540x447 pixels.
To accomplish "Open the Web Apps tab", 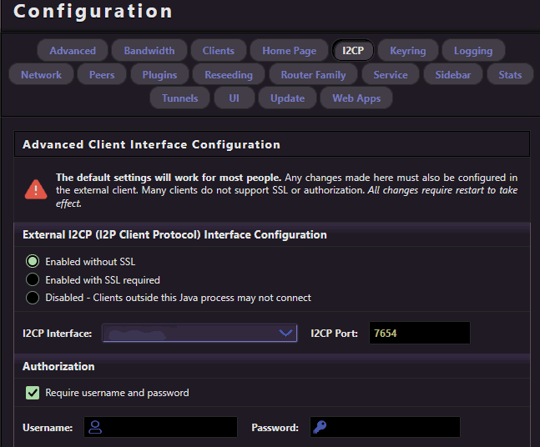I will pyautogui.click(x=356, y=98).
